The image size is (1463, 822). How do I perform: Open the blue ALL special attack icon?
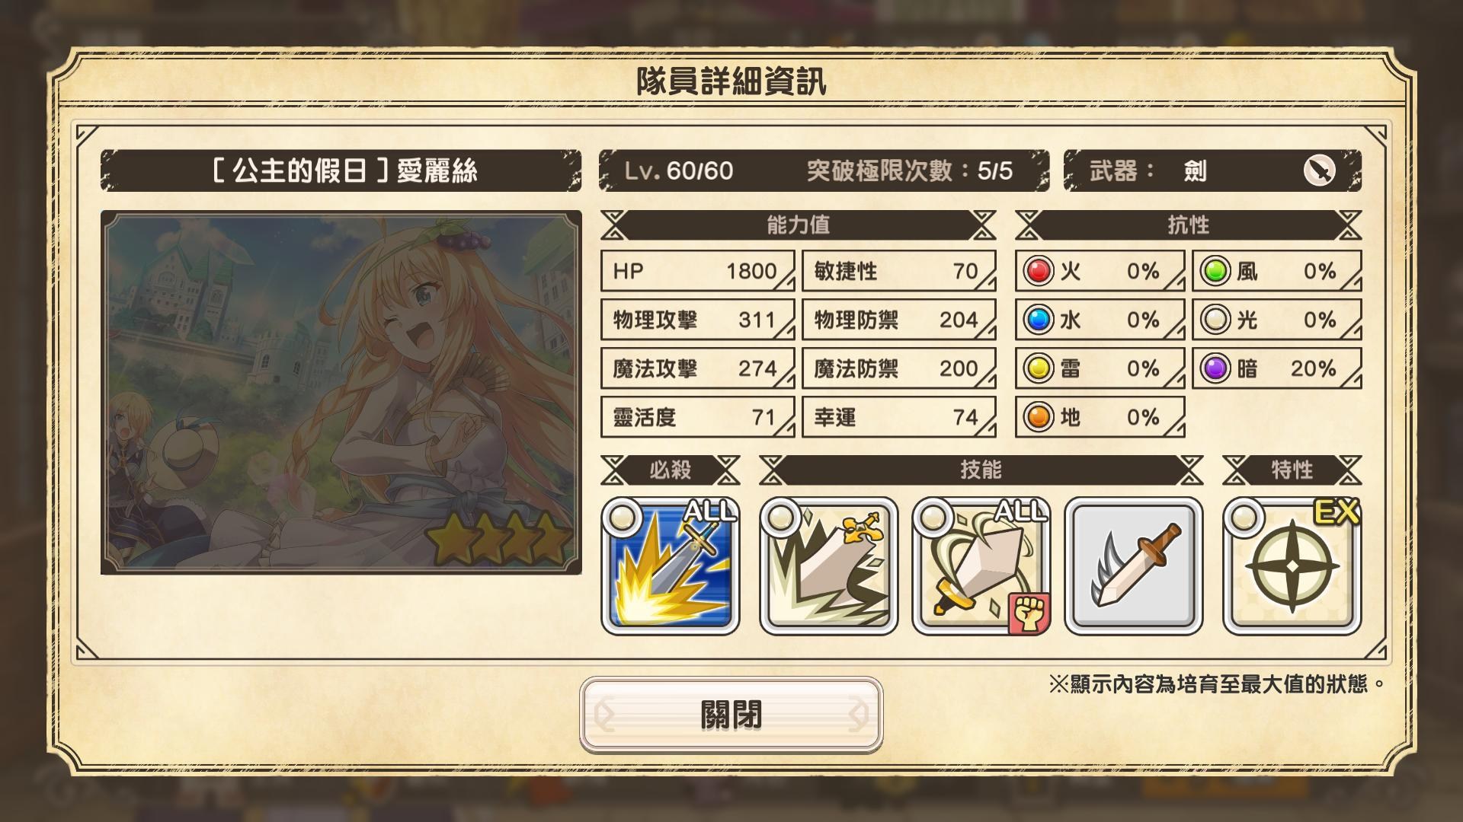pos(670,566)
